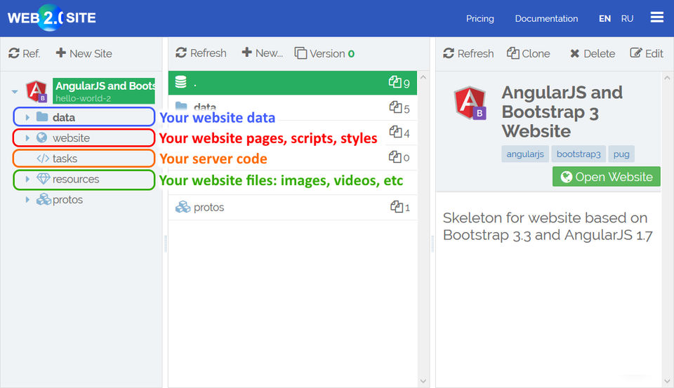The width and height of the screenshot is (674, 388).
Task: Click Refresh in the middle panel
Action: (x=201, y=53)
